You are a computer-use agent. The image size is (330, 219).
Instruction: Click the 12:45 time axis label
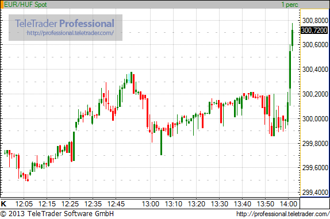click(x=116, y=203)
